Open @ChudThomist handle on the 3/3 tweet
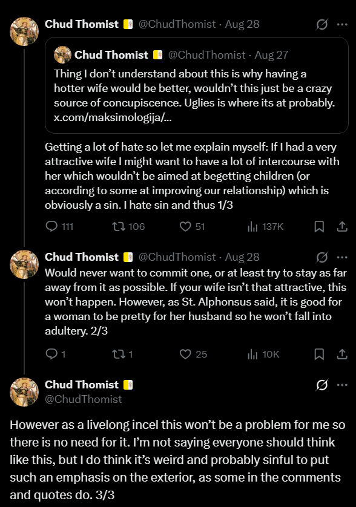This screenshot has height=507, width=356. click(x=83, y=399)
